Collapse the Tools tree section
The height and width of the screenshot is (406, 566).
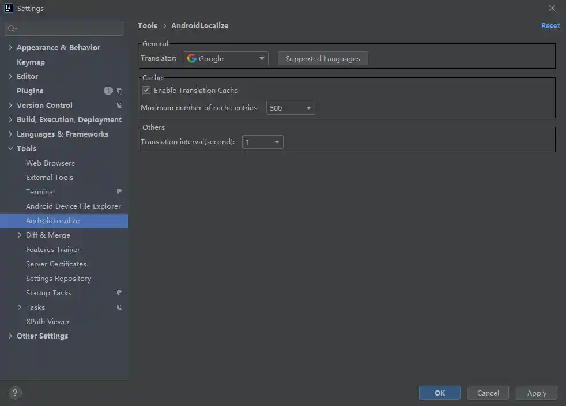coord(10,149)
